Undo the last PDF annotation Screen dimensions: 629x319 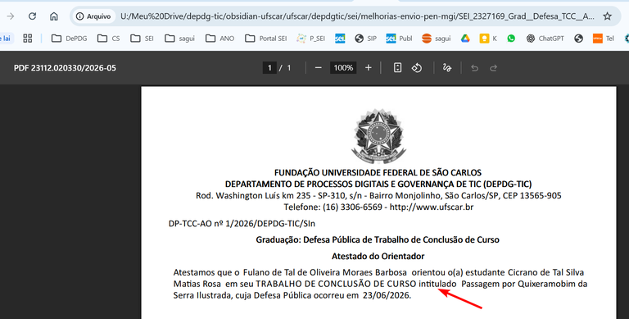point(474,68)
